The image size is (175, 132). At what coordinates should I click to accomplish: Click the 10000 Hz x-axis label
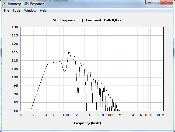(x=155, y=115)
